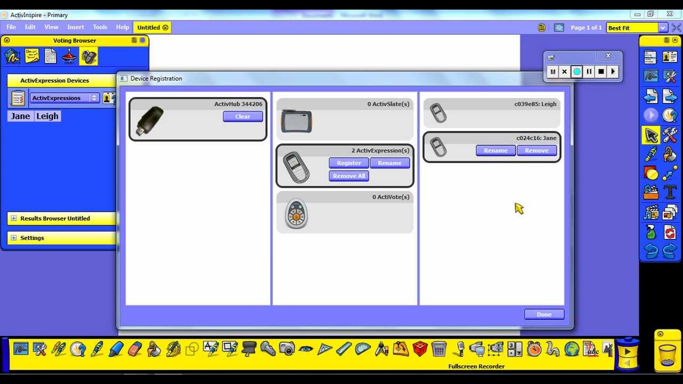Select the Leigh device cell

tap(47, 116)
